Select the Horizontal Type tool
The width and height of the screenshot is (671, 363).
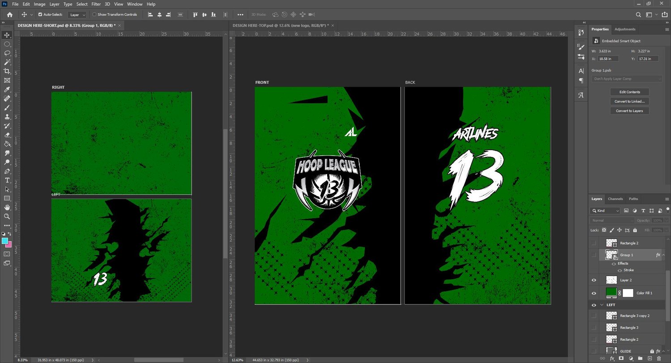(x=7, y=180)
